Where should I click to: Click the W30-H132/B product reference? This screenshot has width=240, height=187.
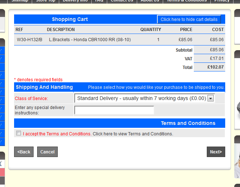[30, 40]
